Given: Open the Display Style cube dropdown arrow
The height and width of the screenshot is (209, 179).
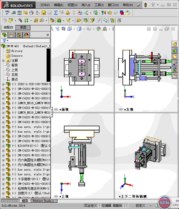Looking at the screenshot, I should [x=84, y=29].
